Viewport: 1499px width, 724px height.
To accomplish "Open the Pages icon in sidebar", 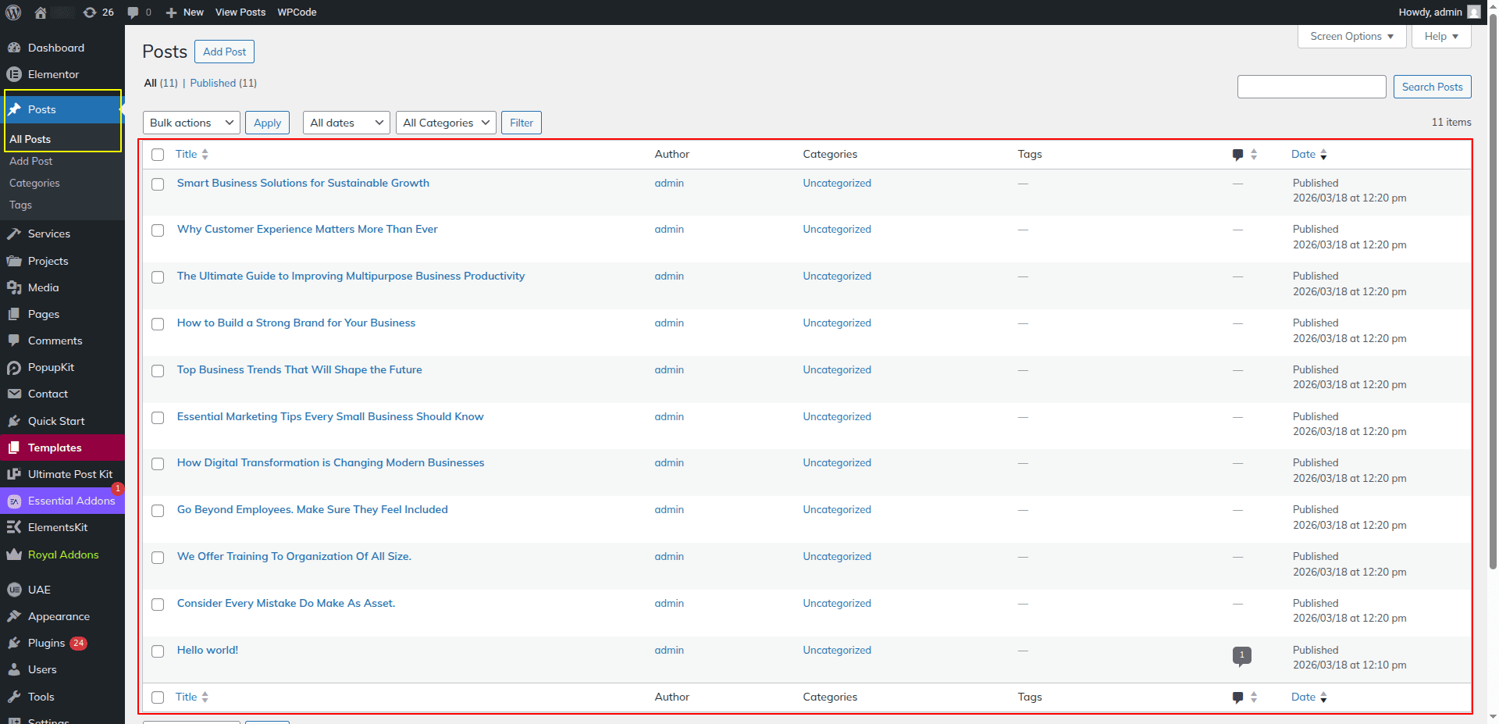I will tap(14, 314).
